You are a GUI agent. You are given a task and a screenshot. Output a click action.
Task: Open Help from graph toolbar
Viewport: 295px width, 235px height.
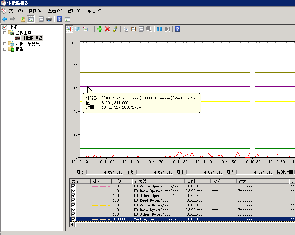click(178, 29)
